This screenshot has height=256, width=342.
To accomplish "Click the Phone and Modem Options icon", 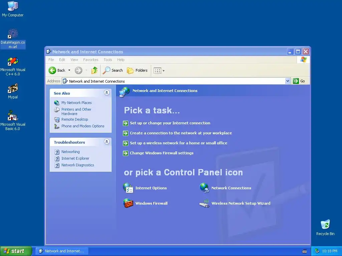I will coord(57,126).
